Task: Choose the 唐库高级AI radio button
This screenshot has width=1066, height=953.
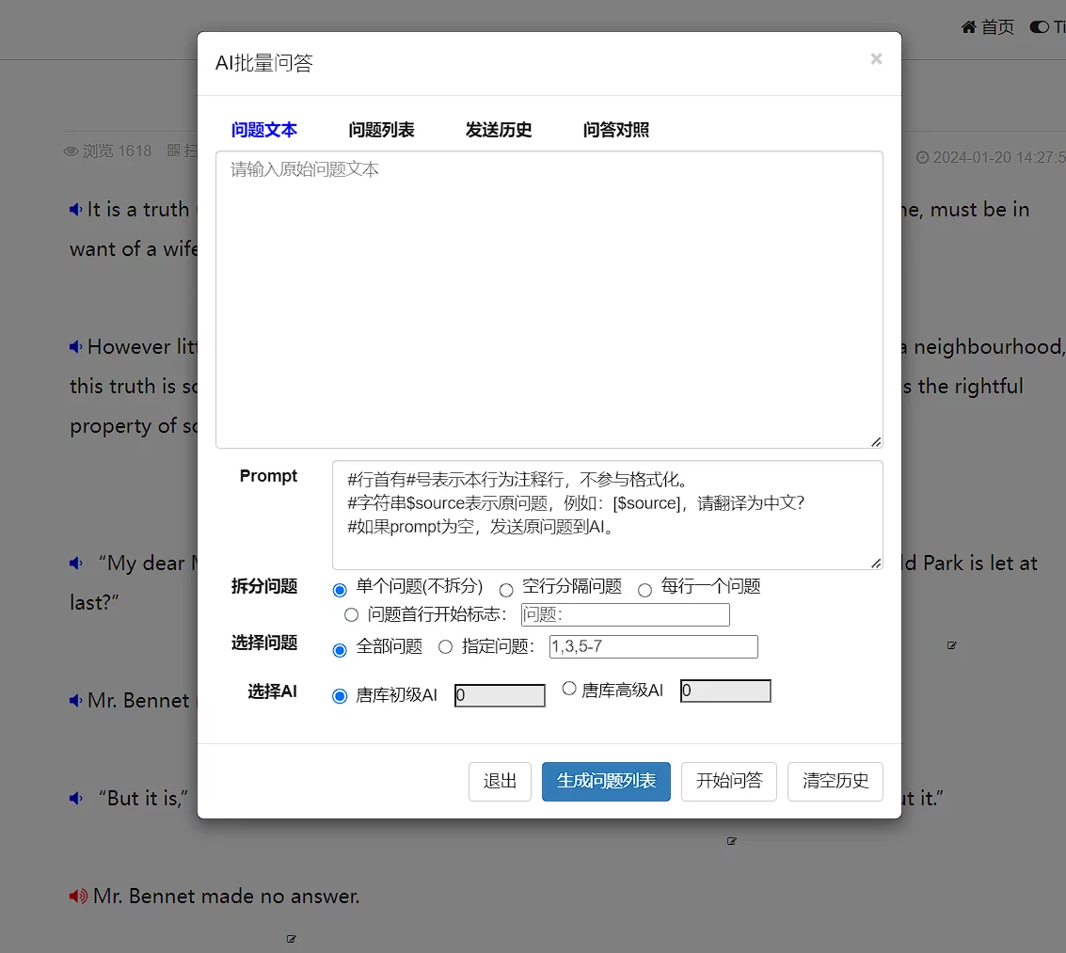Action: (x=569, y=689)
